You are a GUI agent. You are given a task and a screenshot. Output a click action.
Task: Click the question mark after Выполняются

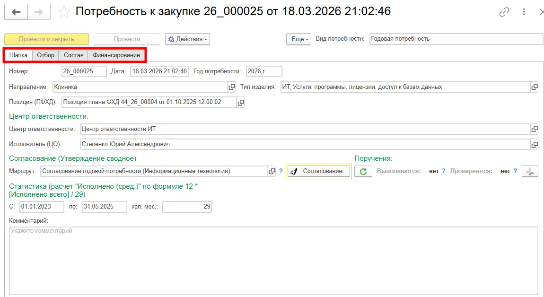(443, 171)
